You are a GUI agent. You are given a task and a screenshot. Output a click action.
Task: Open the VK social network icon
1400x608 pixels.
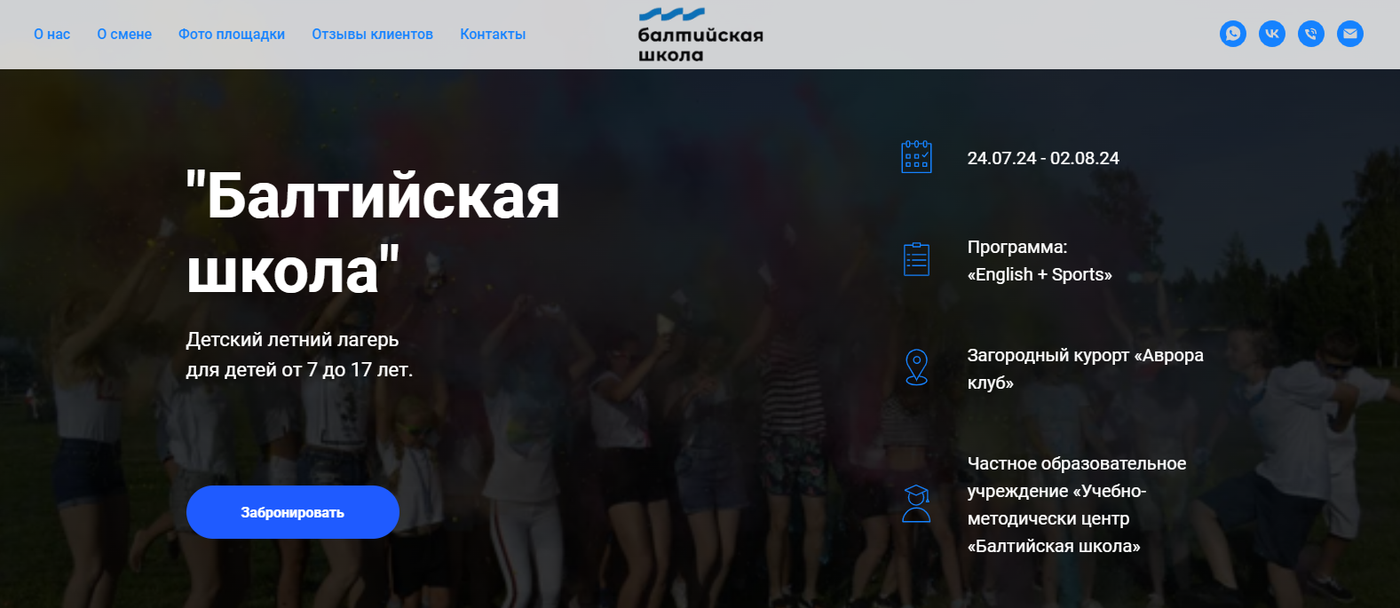(x=1272, y=34)
